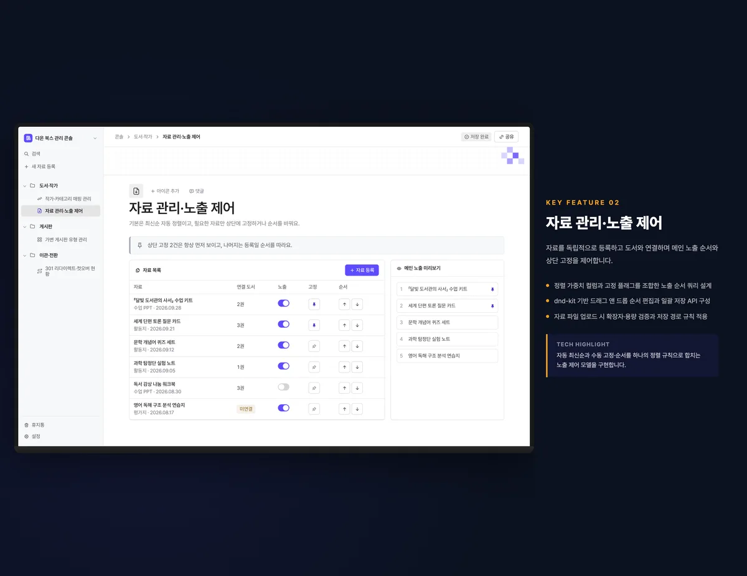Click the 1권 linked books cell

[x=240, y=367]
